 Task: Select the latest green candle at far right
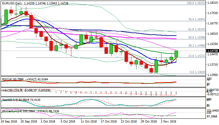[x=176, y=54]
